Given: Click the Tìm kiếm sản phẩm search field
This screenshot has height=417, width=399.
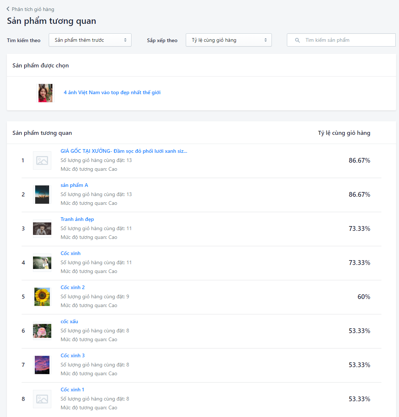Looking at the screenshot, I should pyautogui.click(x=341, y=40).
